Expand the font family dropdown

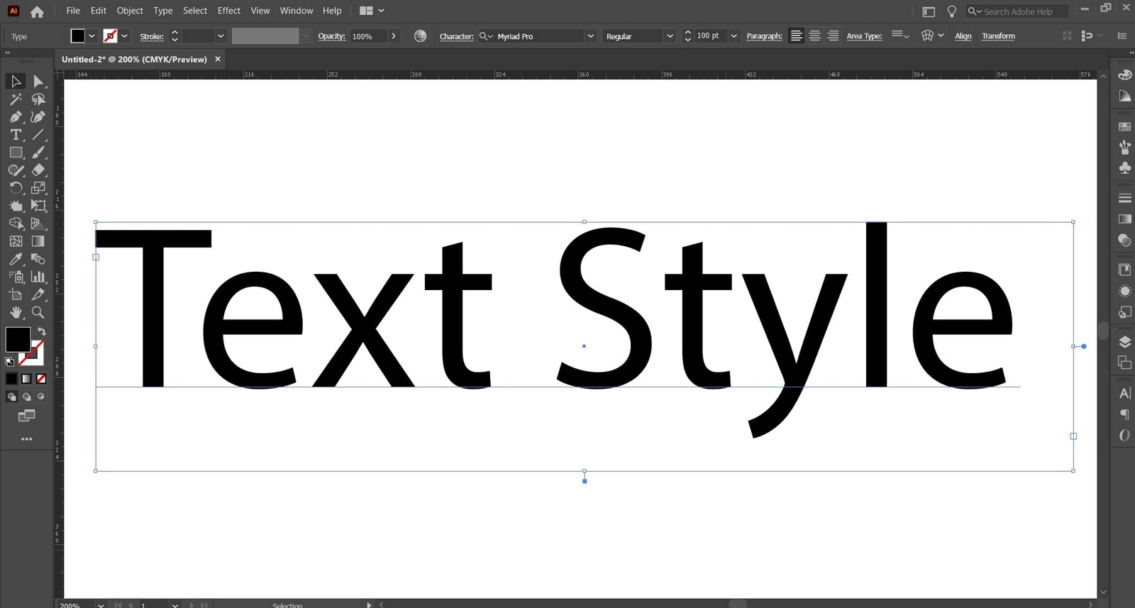click(x=590, y=36)
